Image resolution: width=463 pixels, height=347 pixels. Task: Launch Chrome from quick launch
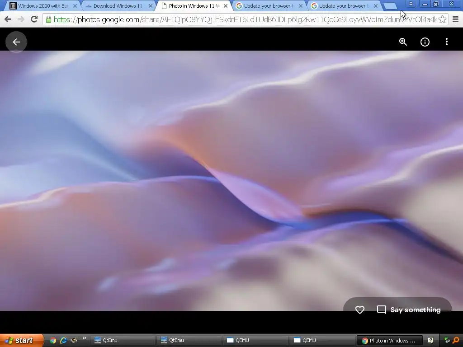point(53,341)
